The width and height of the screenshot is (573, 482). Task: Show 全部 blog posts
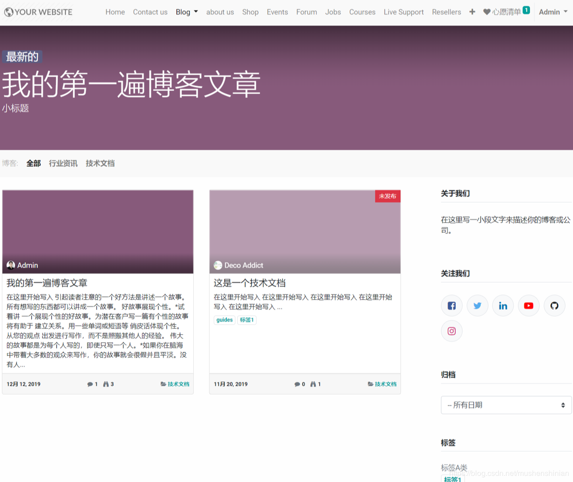pyautogui.click(x=34, y=164)
